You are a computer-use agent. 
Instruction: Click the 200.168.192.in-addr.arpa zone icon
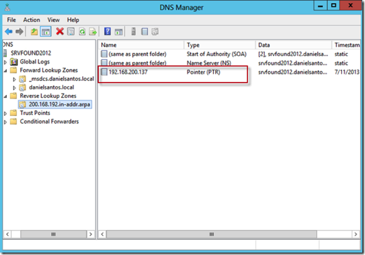click(x=23, y=104)
